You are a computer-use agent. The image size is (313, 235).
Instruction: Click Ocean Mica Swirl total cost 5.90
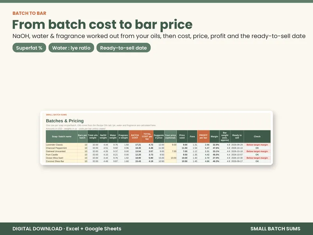[x=147, y=158]
